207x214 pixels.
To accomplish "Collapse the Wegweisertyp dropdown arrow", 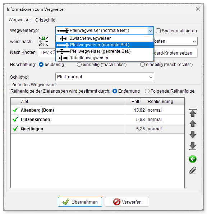I will pos(151,31).
